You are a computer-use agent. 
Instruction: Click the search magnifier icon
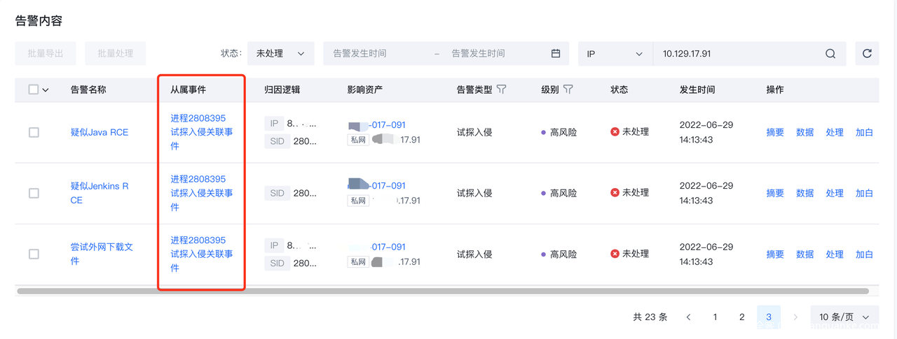coord(830,54)
